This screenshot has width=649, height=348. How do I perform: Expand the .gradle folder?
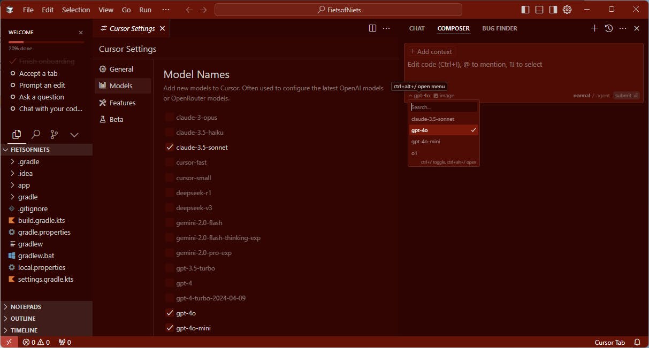[x=46, y=161]
